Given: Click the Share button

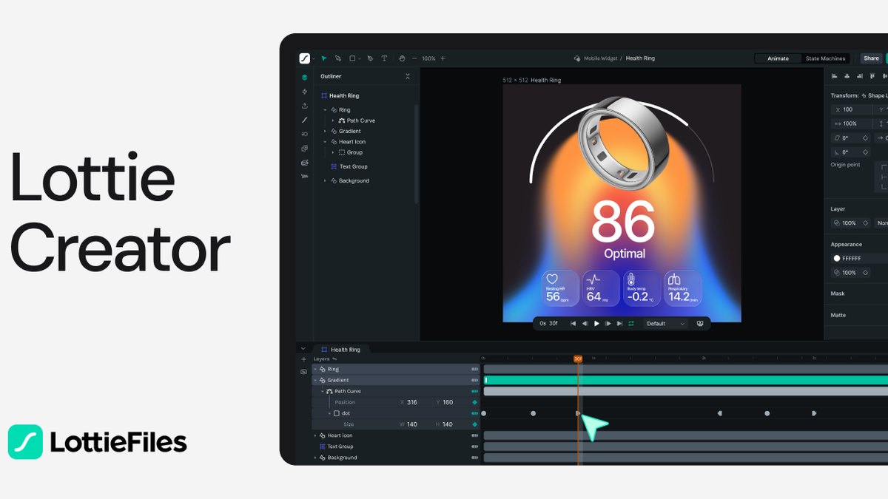Looking at the screenshot, I should tap(871, 58).
